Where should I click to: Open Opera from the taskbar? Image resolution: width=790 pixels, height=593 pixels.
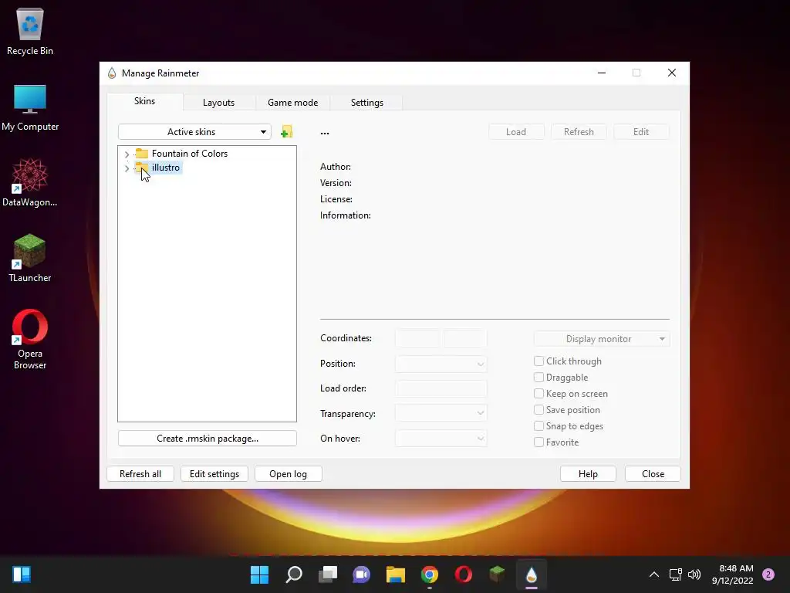463,574
